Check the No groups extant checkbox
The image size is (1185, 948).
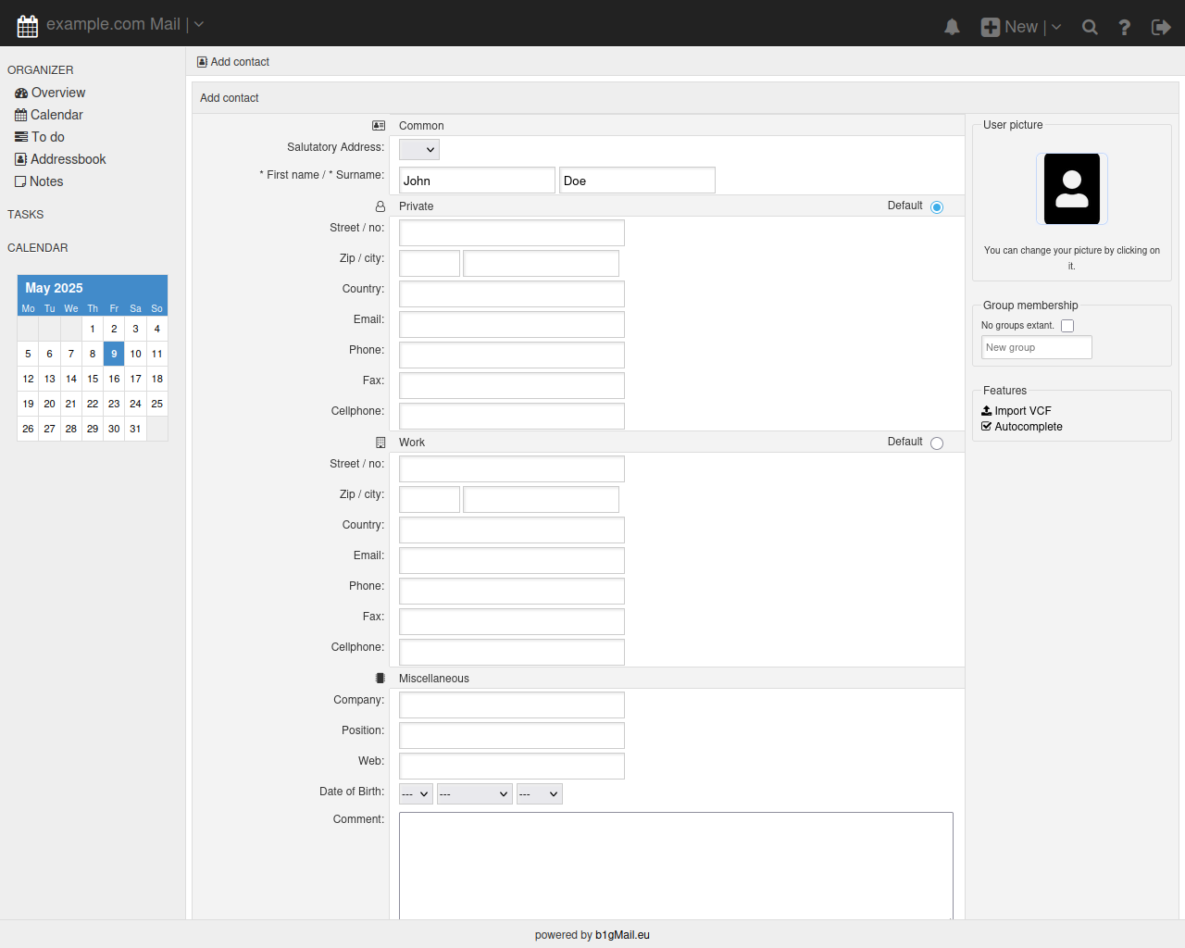[x=1067, y=326]
